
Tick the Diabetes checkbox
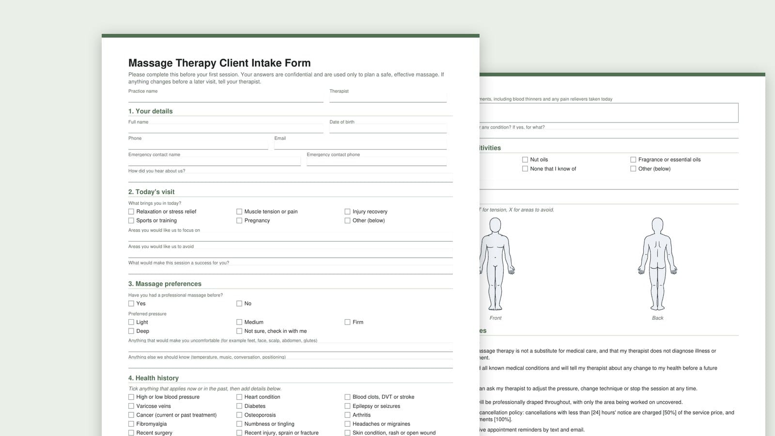239,406
